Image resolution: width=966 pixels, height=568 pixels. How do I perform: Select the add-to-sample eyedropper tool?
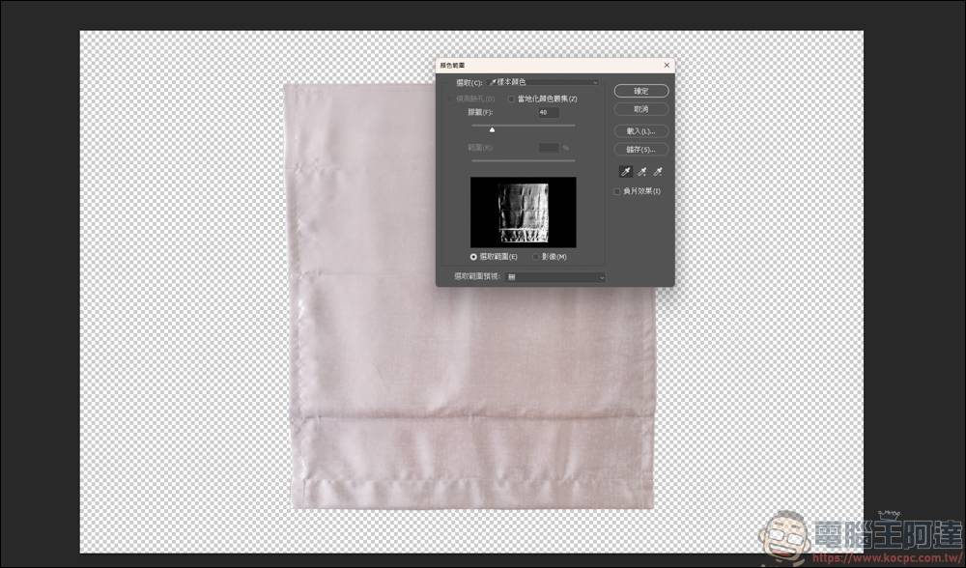click(641, 171)
